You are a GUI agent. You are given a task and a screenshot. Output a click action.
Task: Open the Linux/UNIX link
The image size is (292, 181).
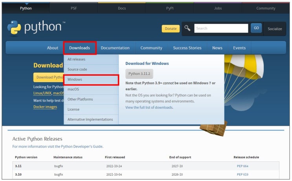click(42, 93)
